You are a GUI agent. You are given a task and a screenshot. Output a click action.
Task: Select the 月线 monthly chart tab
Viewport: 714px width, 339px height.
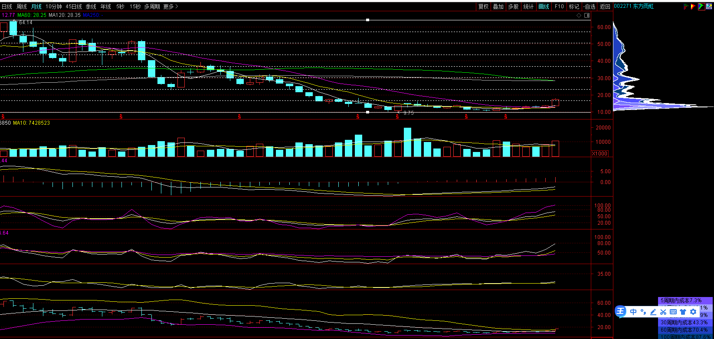(36, 6)
